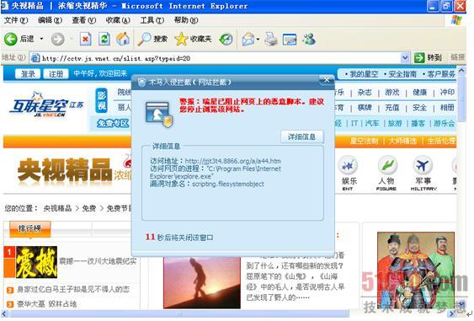Refresh the page with green arrows icon
The image size is (474, 321).
pos(104,40)
